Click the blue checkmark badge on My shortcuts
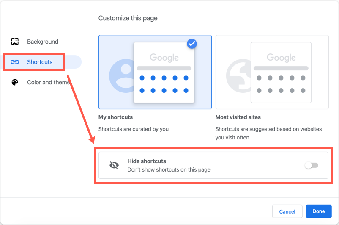This screenshot has height=225, width=339. pyautogui.click(x=192, y=43)
